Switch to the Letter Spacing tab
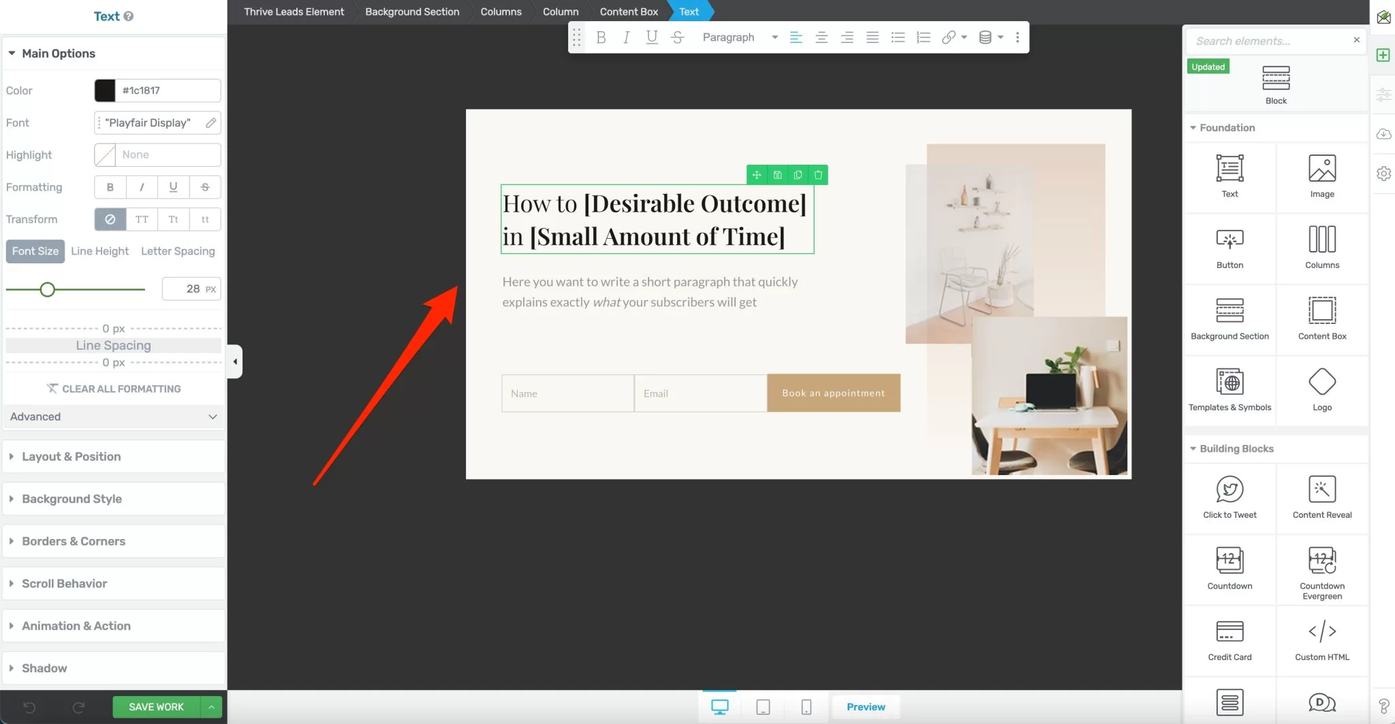Viewport: 1395px width, 724px height. point(178,251)
